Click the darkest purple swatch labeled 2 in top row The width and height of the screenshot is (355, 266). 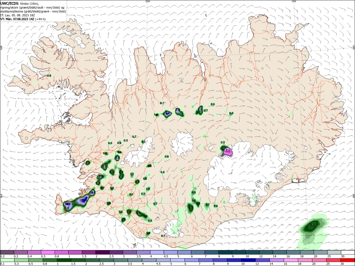(102, 252)
